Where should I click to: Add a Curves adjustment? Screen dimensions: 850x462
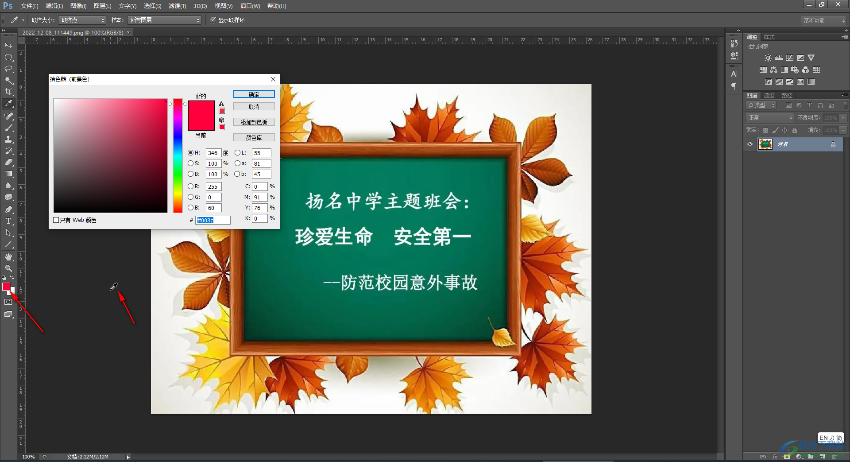click(x=790, y=58)
